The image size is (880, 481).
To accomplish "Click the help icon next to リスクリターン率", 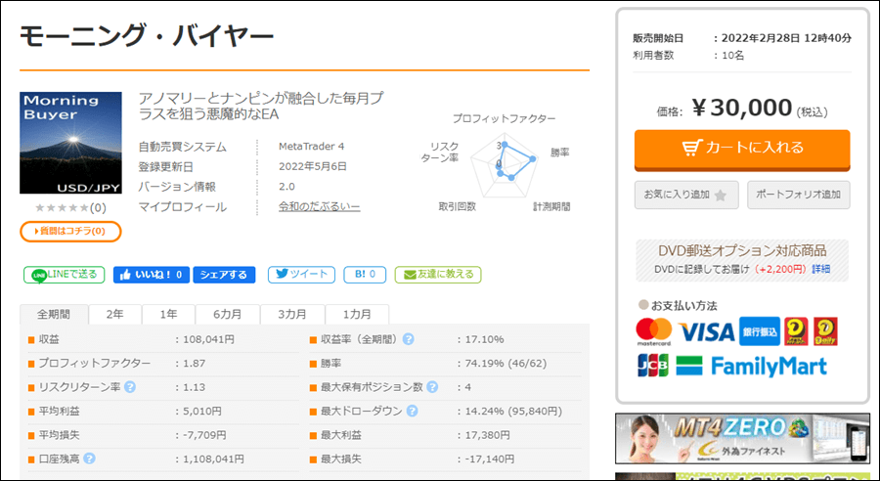I will pyautogui.click(x=130, y=386).
